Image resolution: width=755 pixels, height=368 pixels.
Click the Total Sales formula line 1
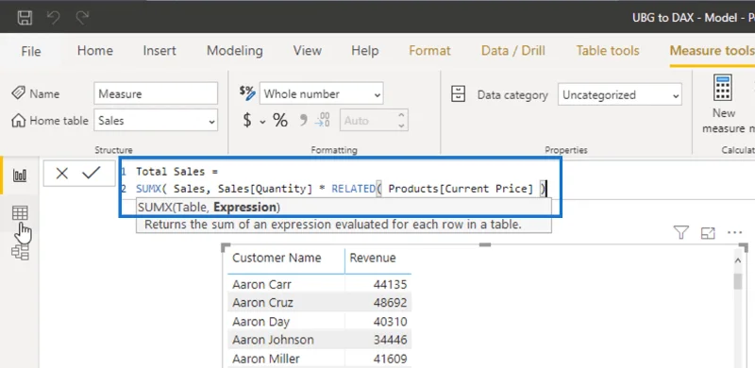coord(176,172)
